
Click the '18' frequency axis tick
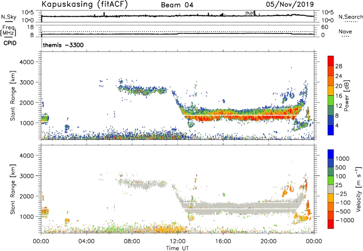(30, 27)
